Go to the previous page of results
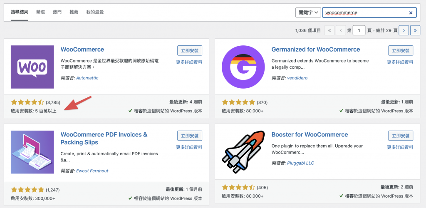 pyautogui.click(x=341, y=30)
